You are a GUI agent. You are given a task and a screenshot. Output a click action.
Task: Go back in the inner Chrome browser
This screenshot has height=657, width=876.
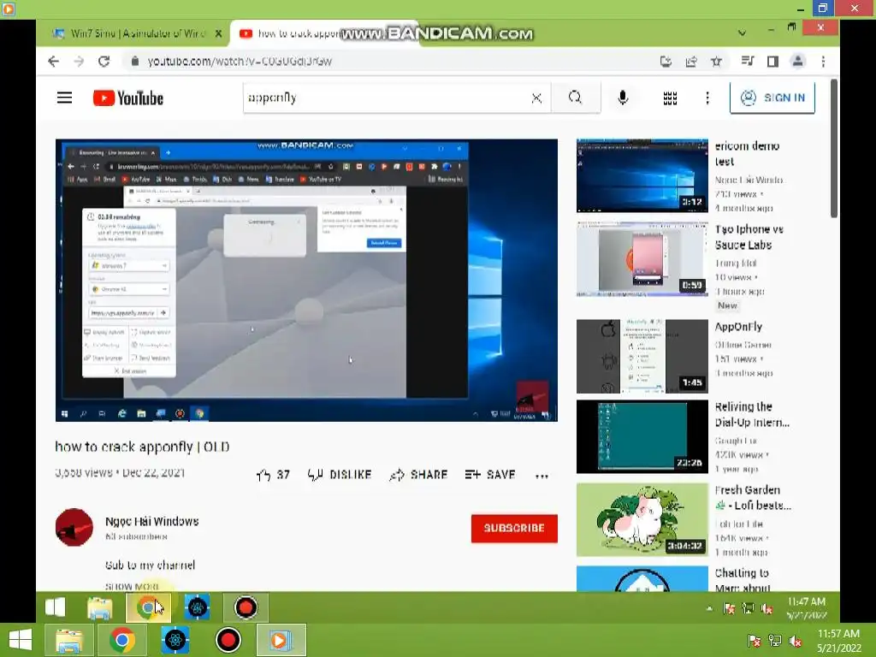pos(53,62)
